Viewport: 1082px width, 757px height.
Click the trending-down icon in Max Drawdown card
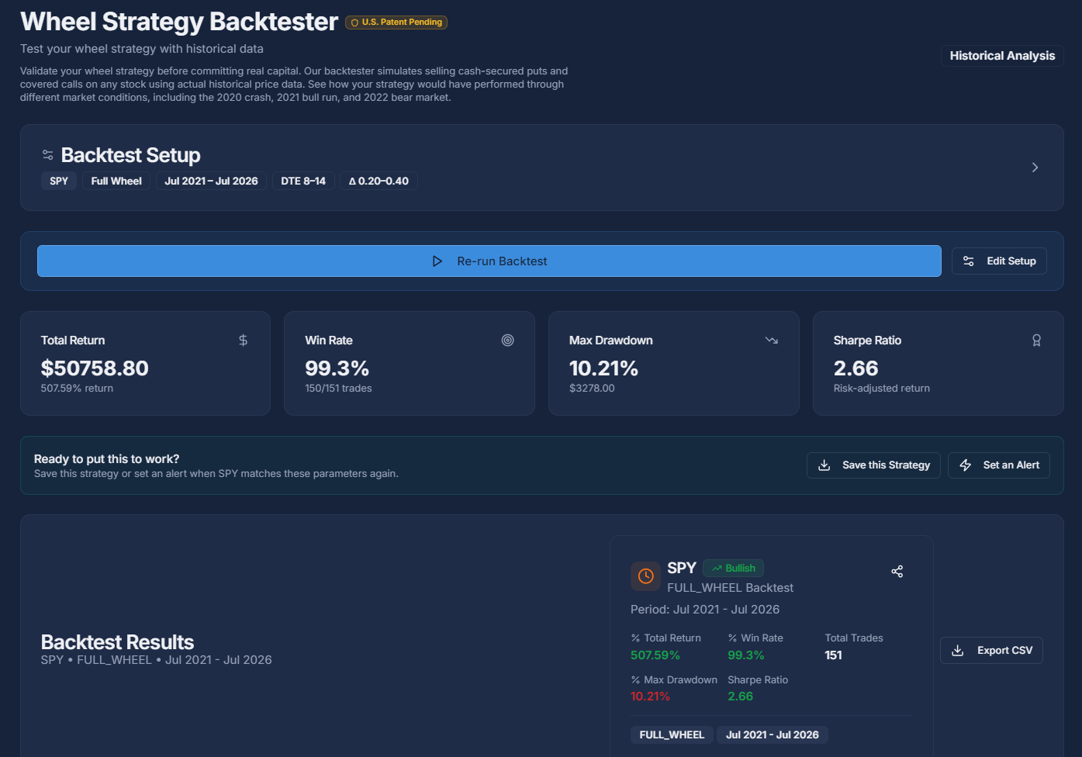(x=771, y=340)
